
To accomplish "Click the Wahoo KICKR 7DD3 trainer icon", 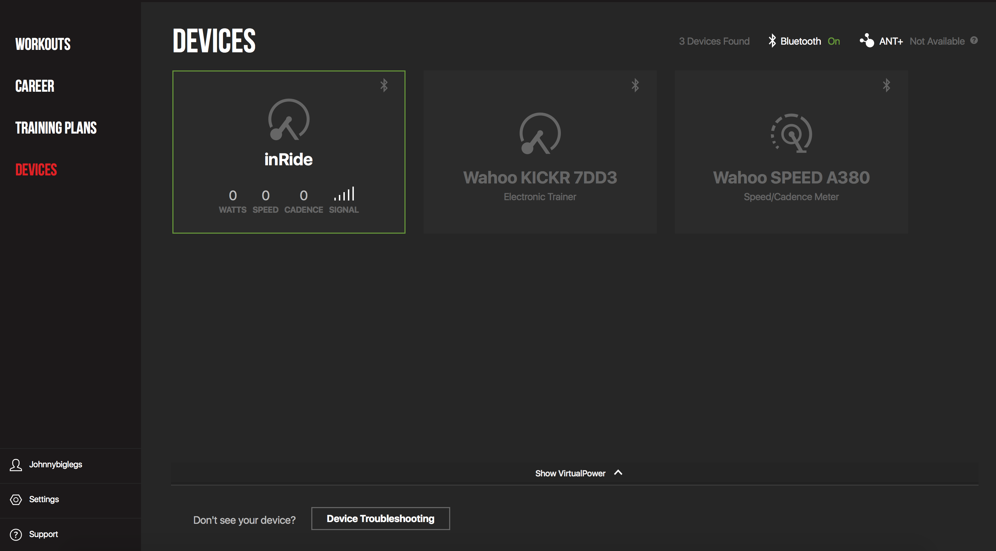I will pyautogui.click(x=540, y=133).
